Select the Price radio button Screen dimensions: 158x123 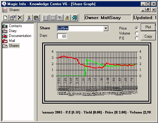(137, 28)
